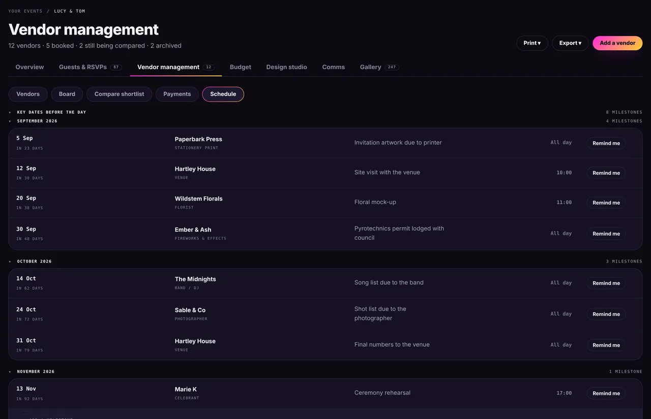
Task: Click 'Song list due to the band'
Action: (x=389, y=282)
